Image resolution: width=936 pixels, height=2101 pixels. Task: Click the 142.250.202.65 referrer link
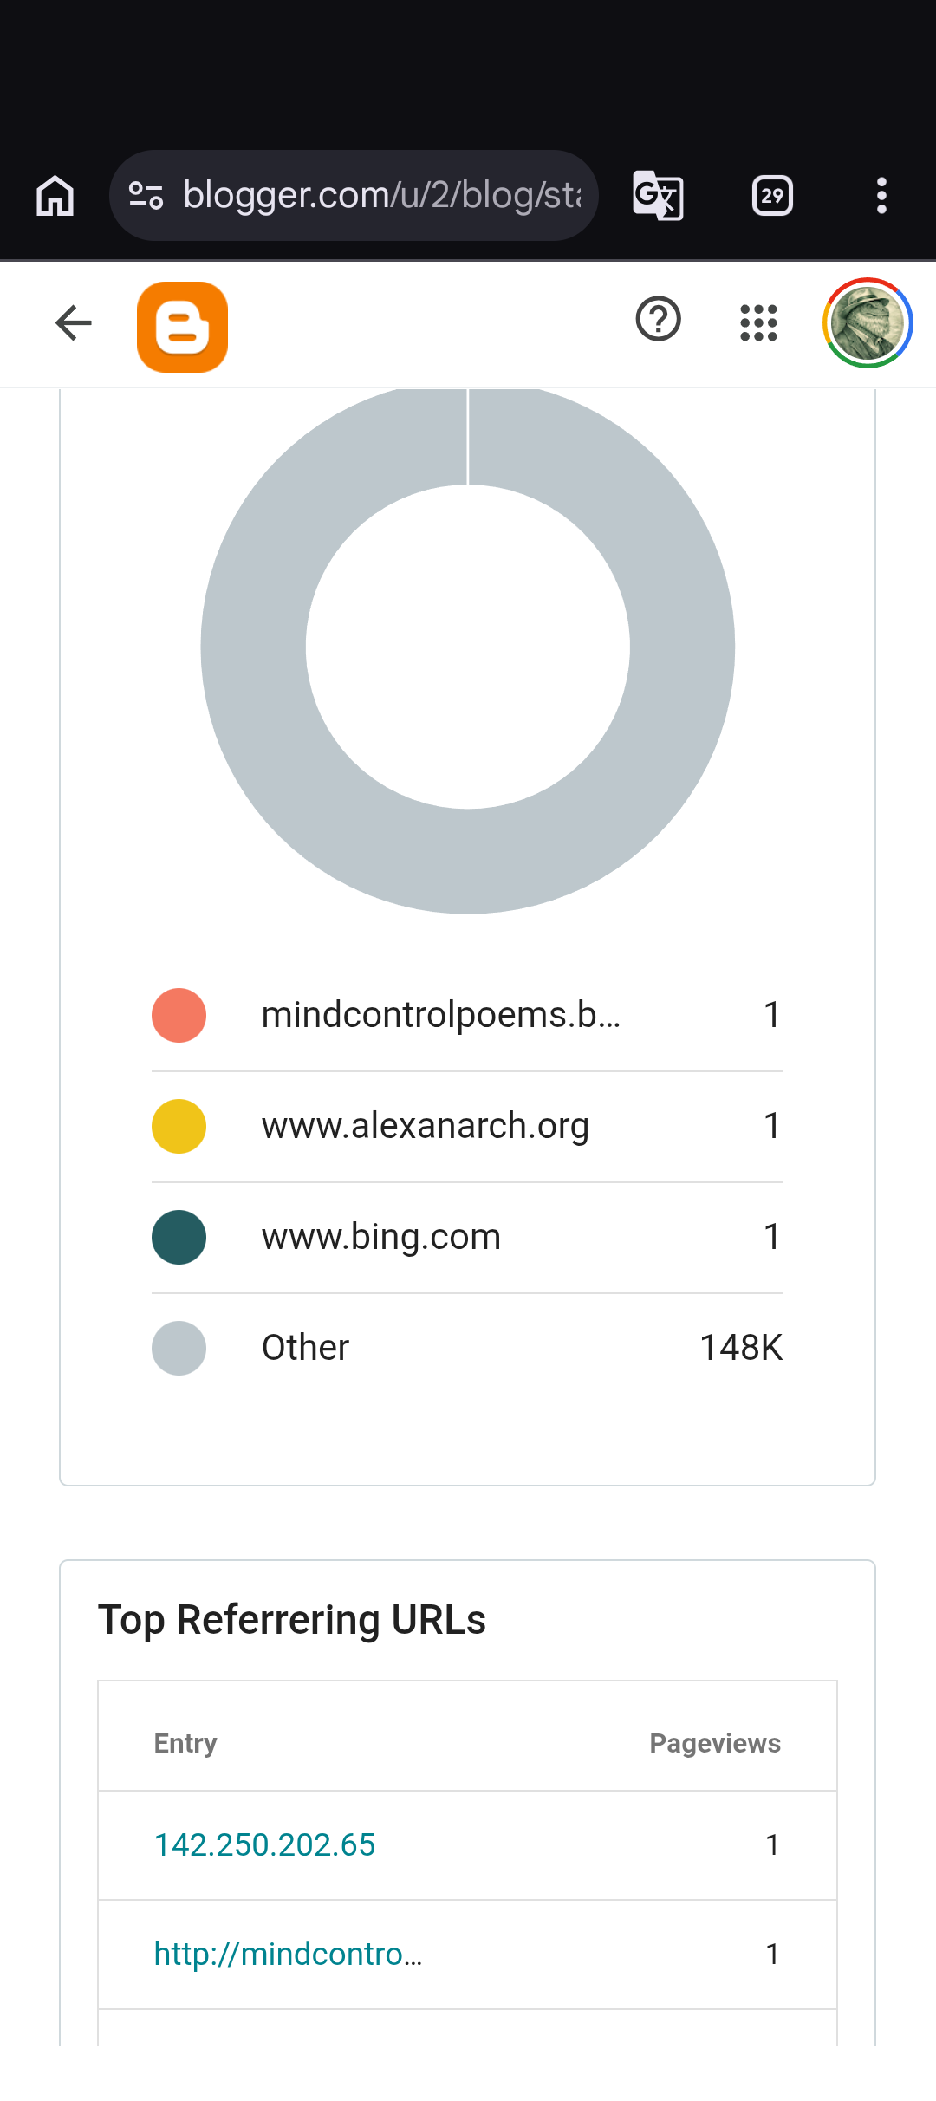(x=264, y=1844)
